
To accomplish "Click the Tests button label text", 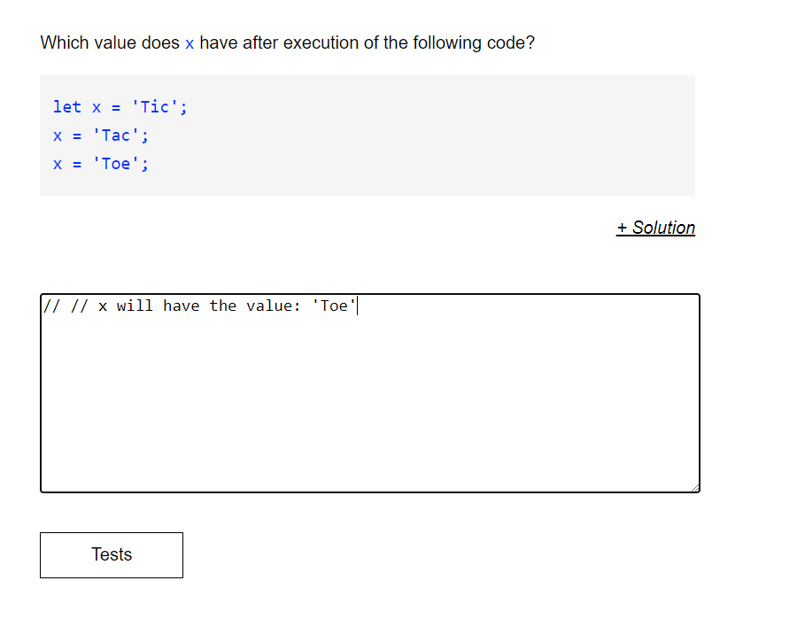I will tap(111, 555).
